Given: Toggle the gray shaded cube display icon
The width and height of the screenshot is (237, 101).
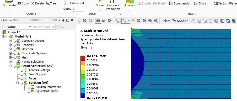Looking at the screenshot, I should [104, 21].
